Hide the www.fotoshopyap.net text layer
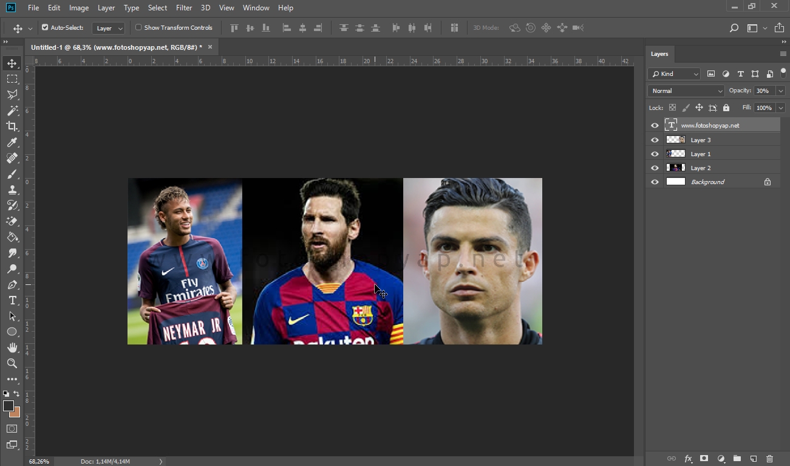This screenshot has height=466, width=790. tap(655, 125)
